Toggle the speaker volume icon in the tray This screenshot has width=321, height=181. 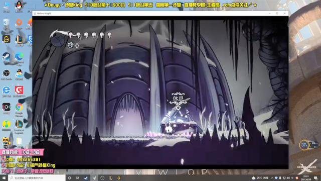[288, 178]
